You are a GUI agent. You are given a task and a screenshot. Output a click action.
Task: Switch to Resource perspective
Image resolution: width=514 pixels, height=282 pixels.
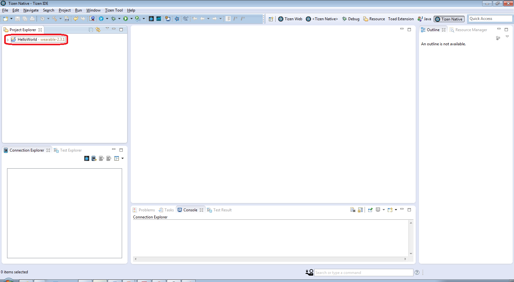coord(374,19)
